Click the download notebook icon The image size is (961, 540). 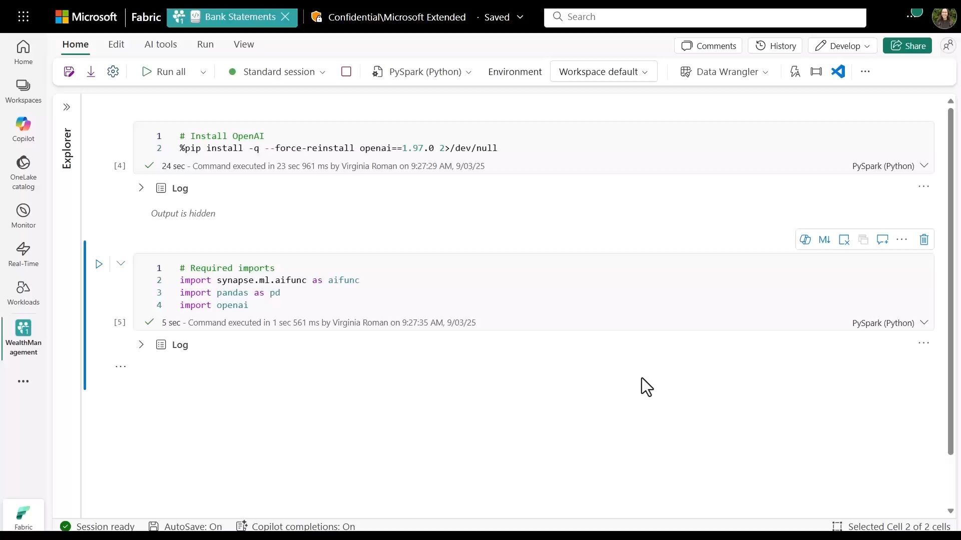(91, 71)
